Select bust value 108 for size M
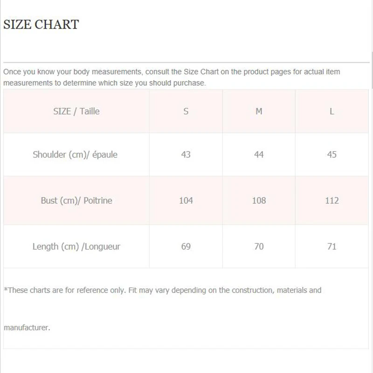 [259, 200]
